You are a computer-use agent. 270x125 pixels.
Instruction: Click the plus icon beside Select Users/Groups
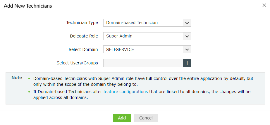click(x=187, y=63)
